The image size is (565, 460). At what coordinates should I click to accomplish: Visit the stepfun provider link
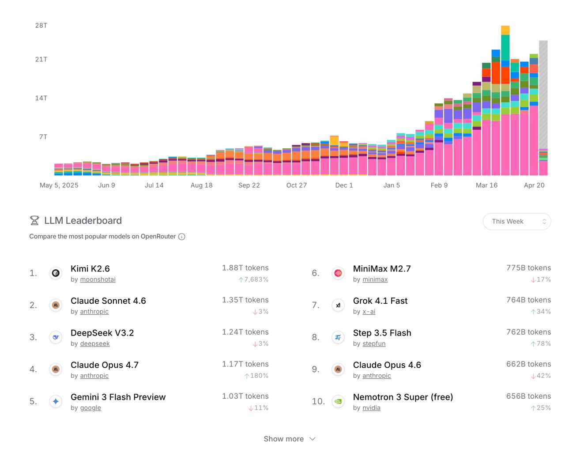pyautogui.click(x=374, y=343)
